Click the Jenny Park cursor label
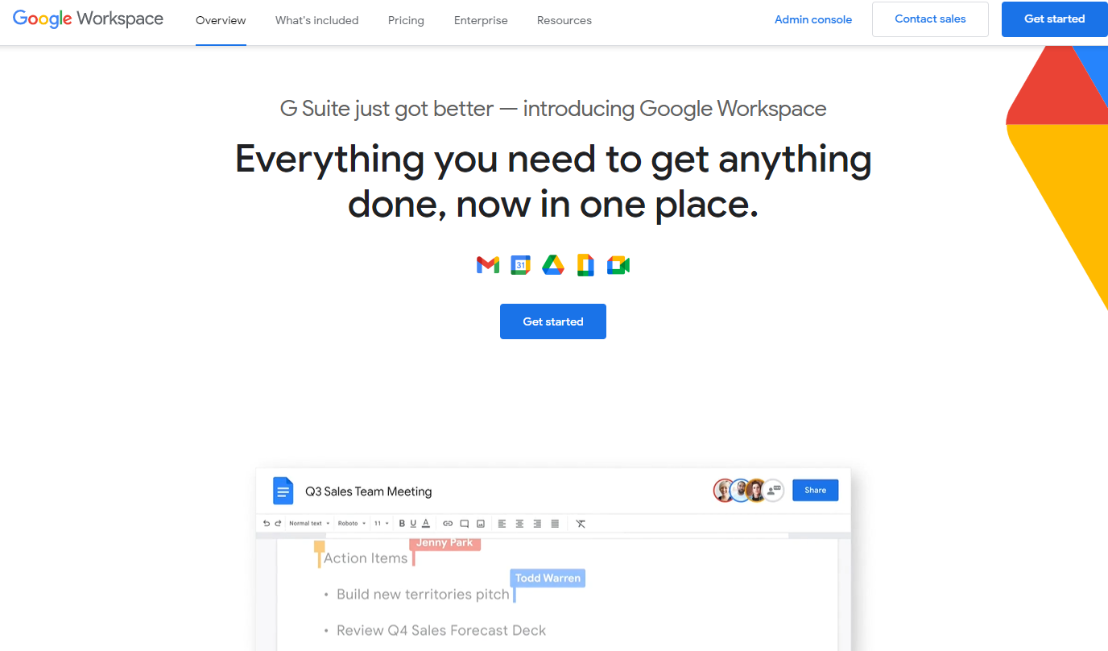 (444, 543)
